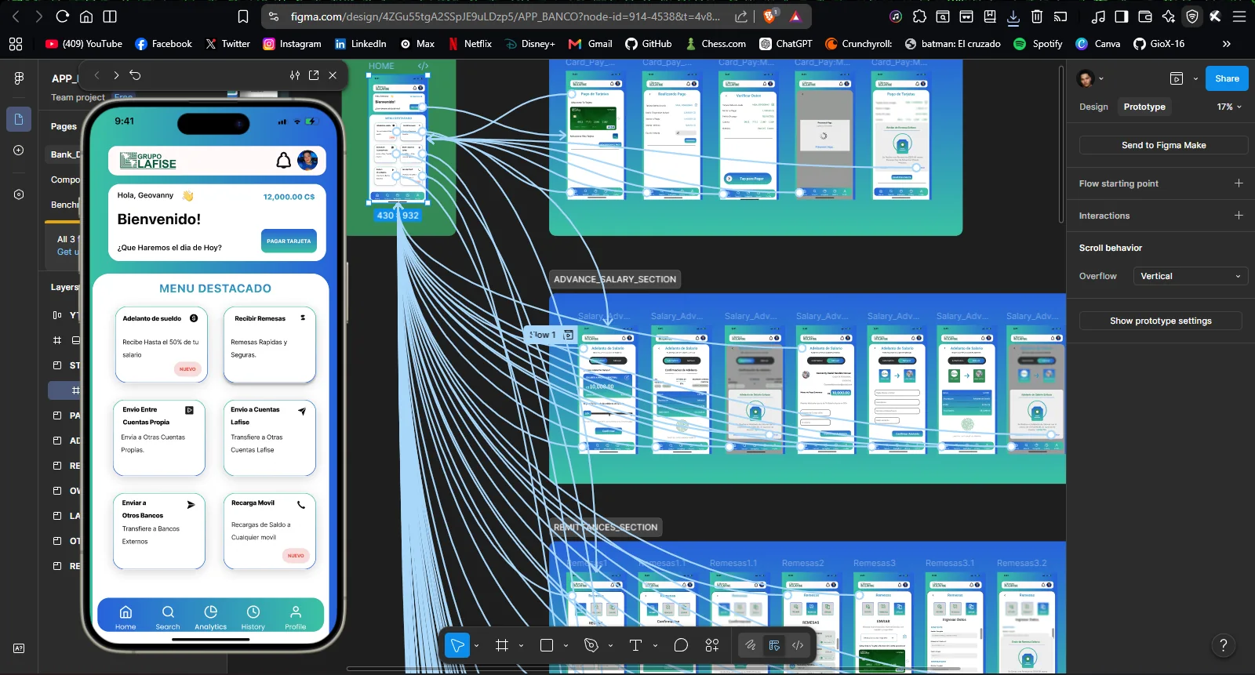Open GitHub bookmark
Image resolution: width=1255 pixels, height=675 pixels.
click(x=649, y=44)
